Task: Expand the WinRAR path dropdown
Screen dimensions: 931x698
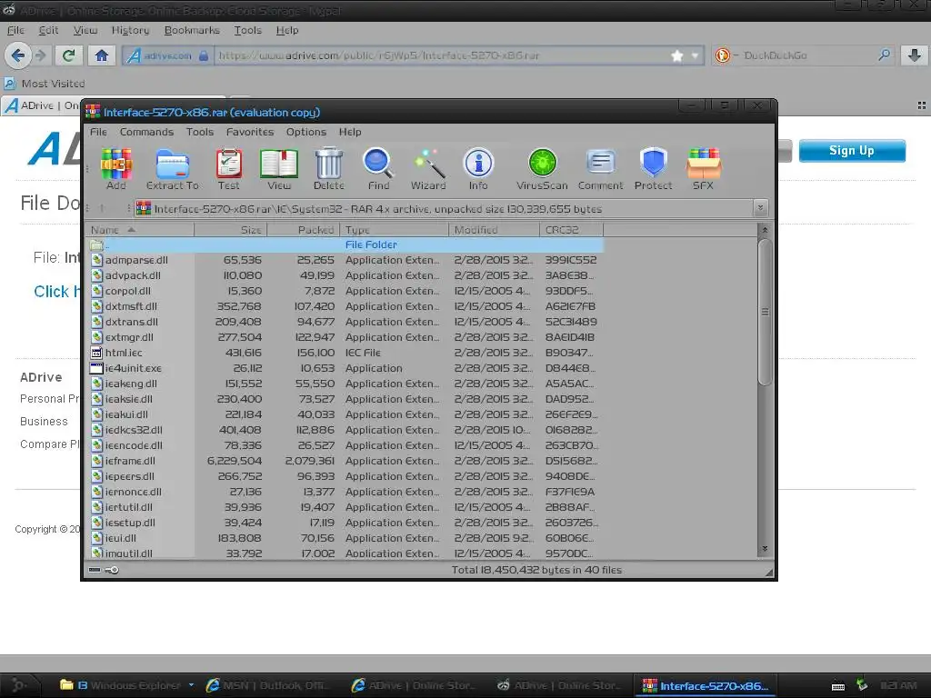Action: pyautogui.click(x=760, y=208)
